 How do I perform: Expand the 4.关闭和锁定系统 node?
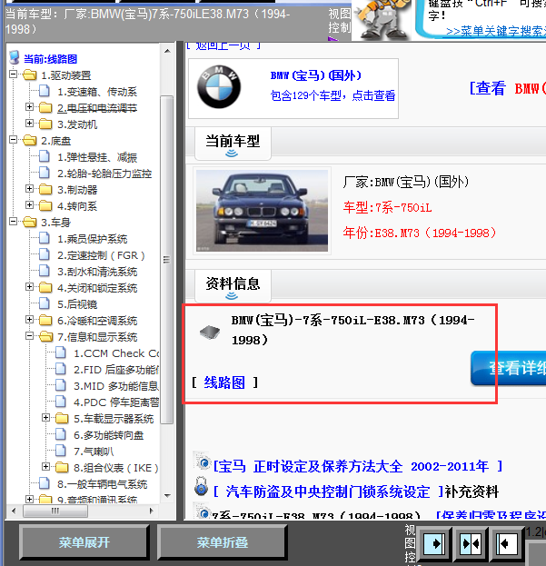[30, 286]
